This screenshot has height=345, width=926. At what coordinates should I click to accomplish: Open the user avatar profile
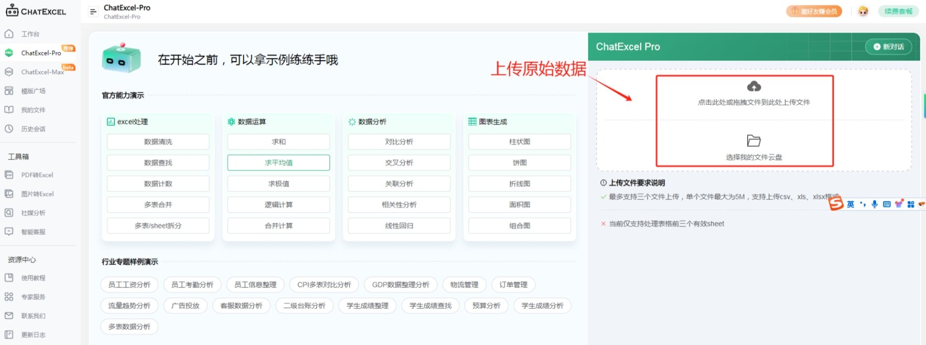pyautogui.click(x=863, y=11)
